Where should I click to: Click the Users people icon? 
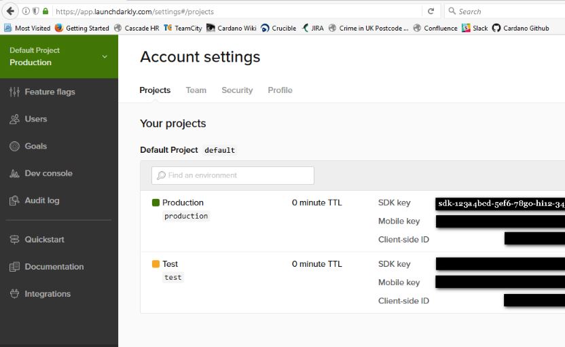click(14, 120)
